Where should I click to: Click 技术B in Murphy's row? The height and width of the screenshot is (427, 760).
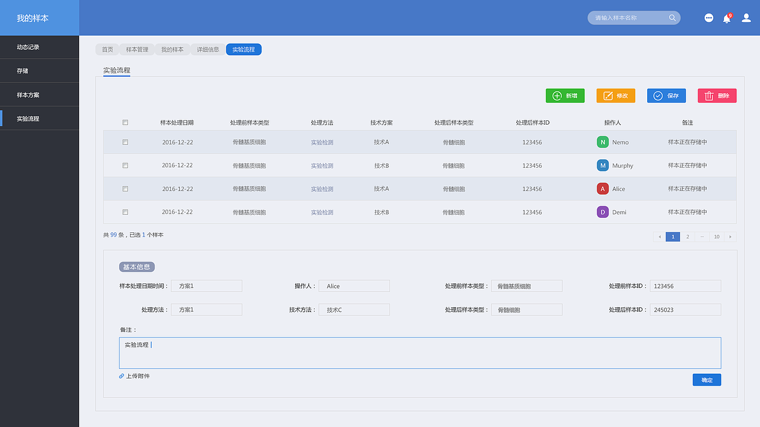pos(381,165)
